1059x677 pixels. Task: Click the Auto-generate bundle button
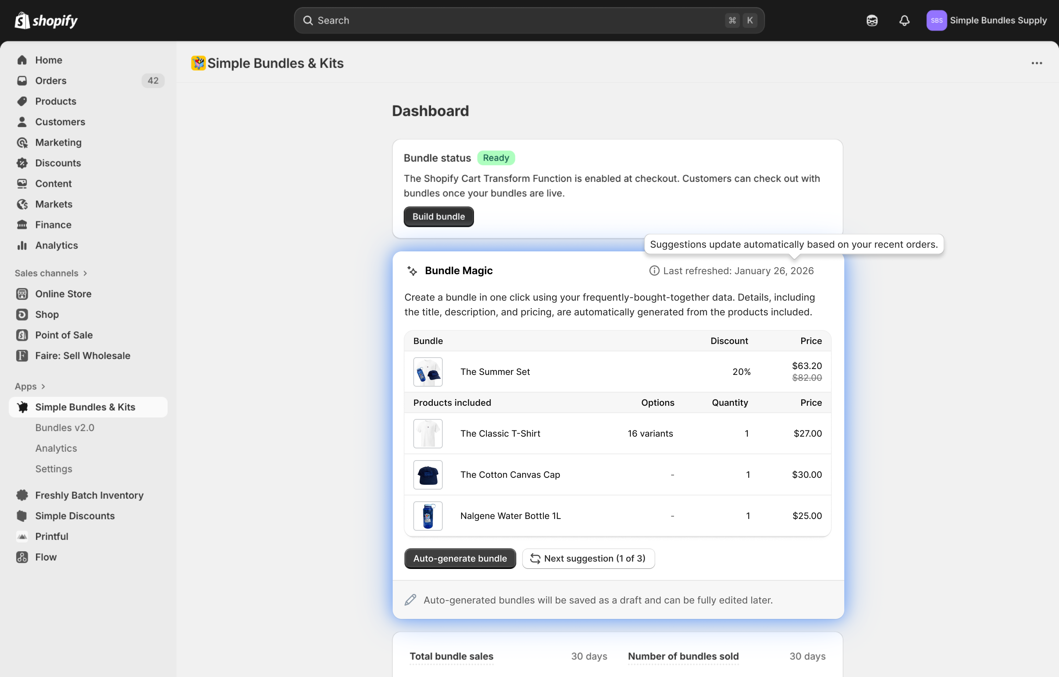click(x=460, y=558)
